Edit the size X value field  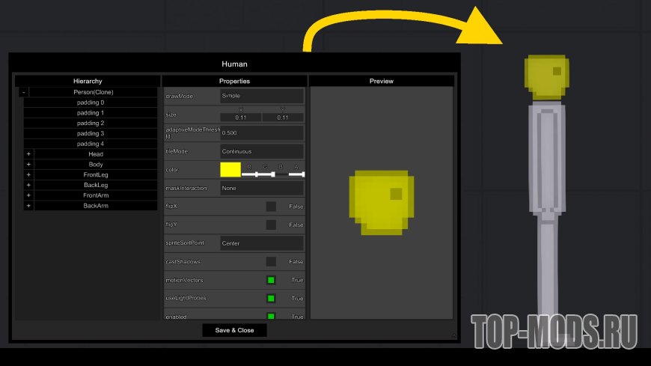[x=241, y=118]
